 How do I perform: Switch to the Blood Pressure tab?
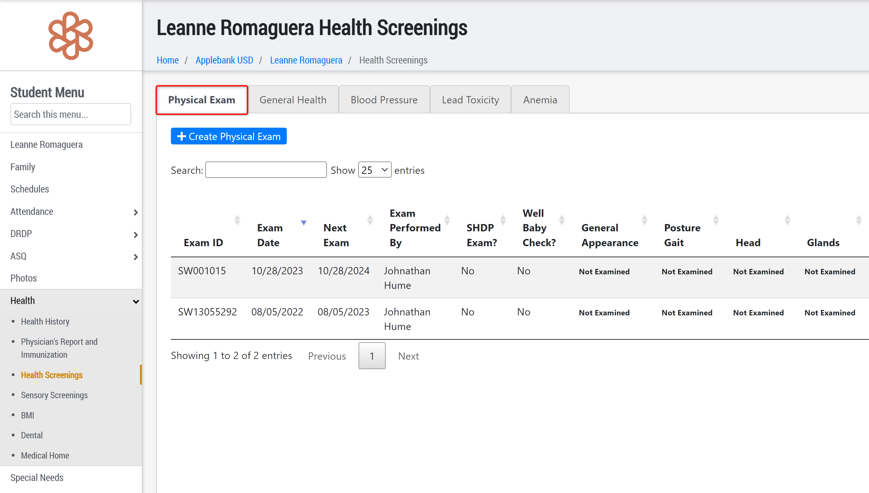coord(384,100)
